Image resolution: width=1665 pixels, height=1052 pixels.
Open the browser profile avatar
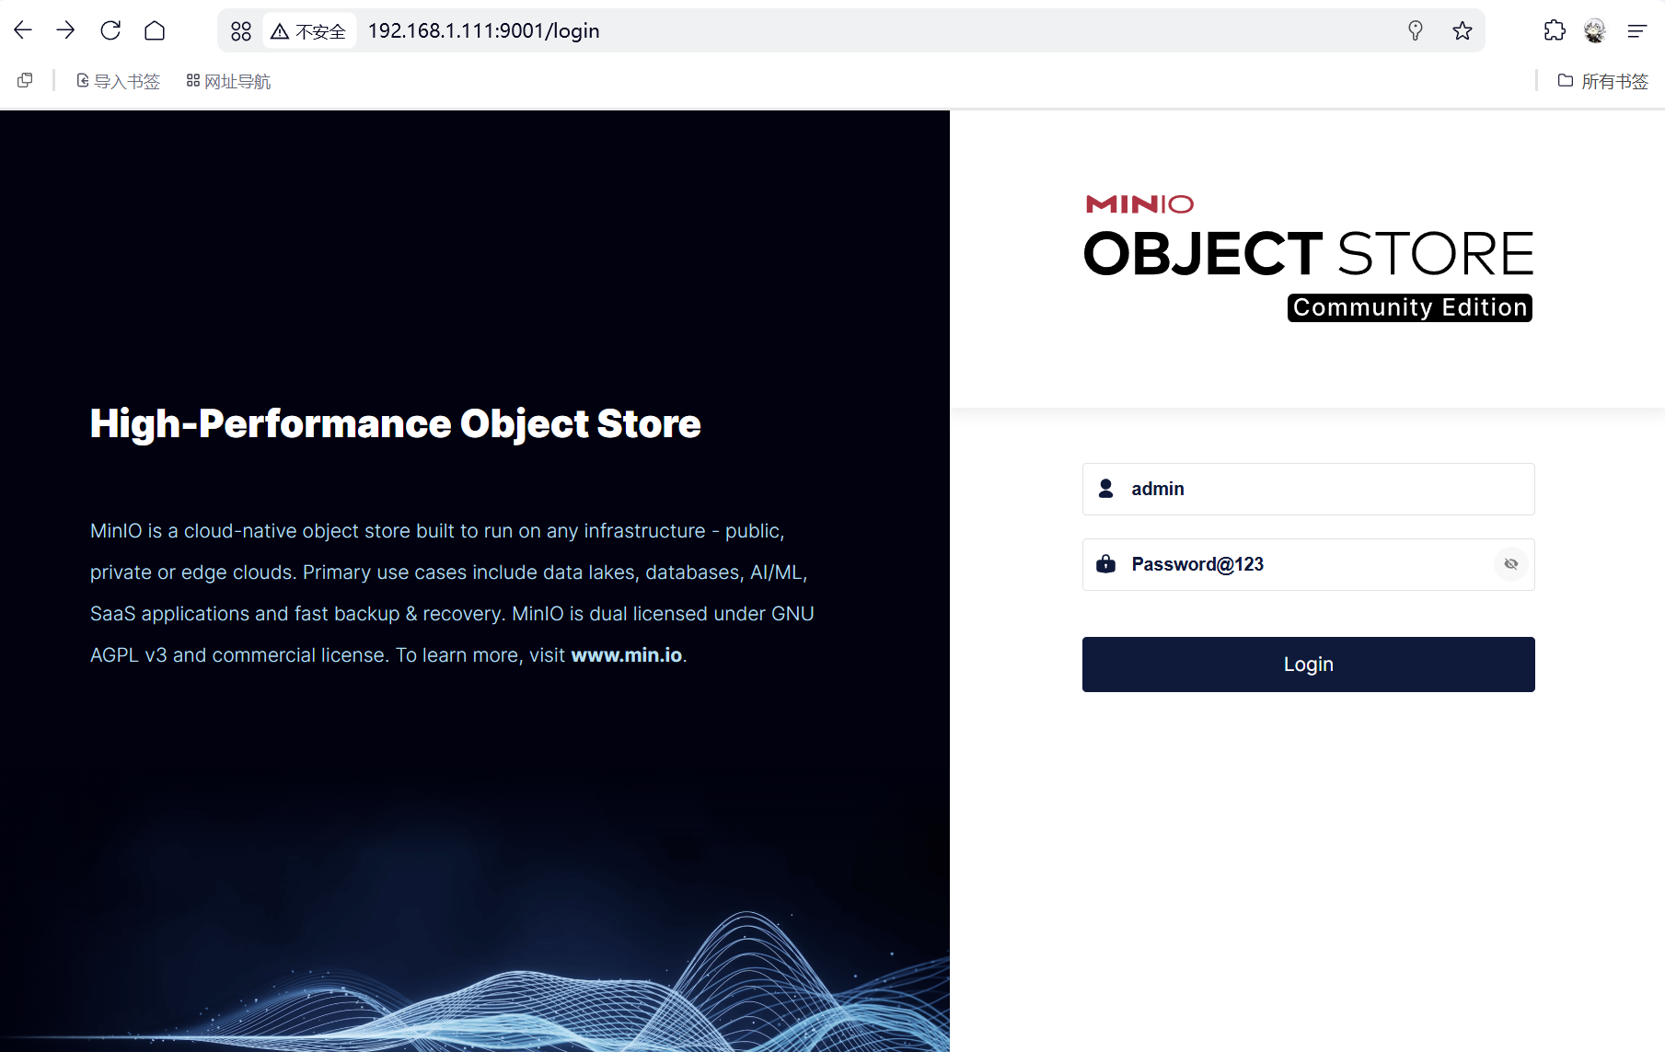(1595, 30)
